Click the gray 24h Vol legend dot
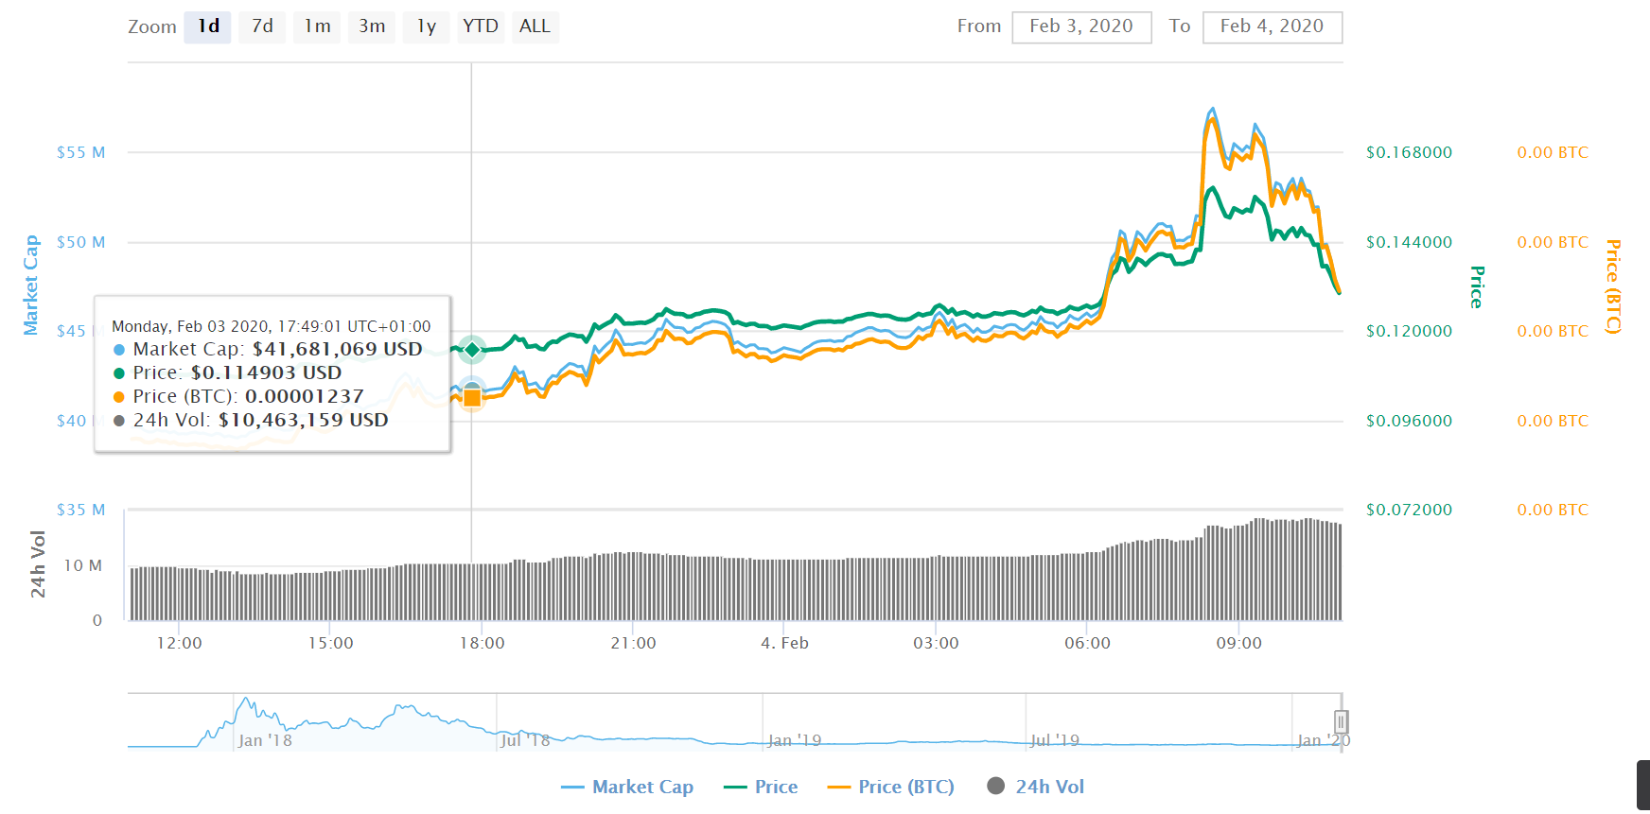The width and height of the screenshot is (1650, 814). 995,786
